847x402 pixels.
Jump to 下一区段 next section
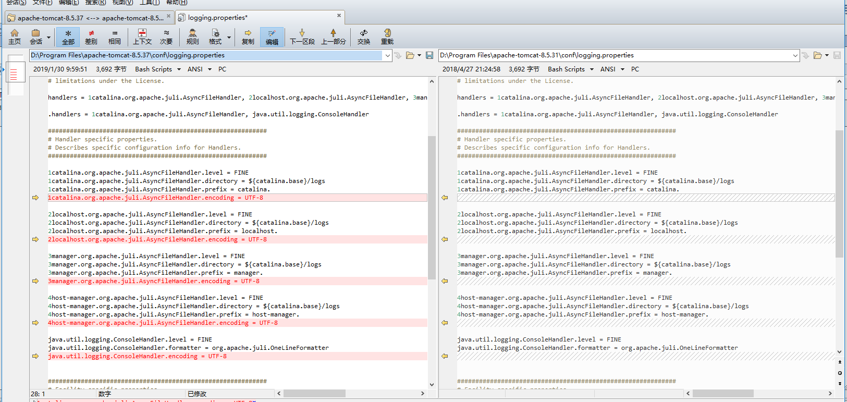point(302,37)
